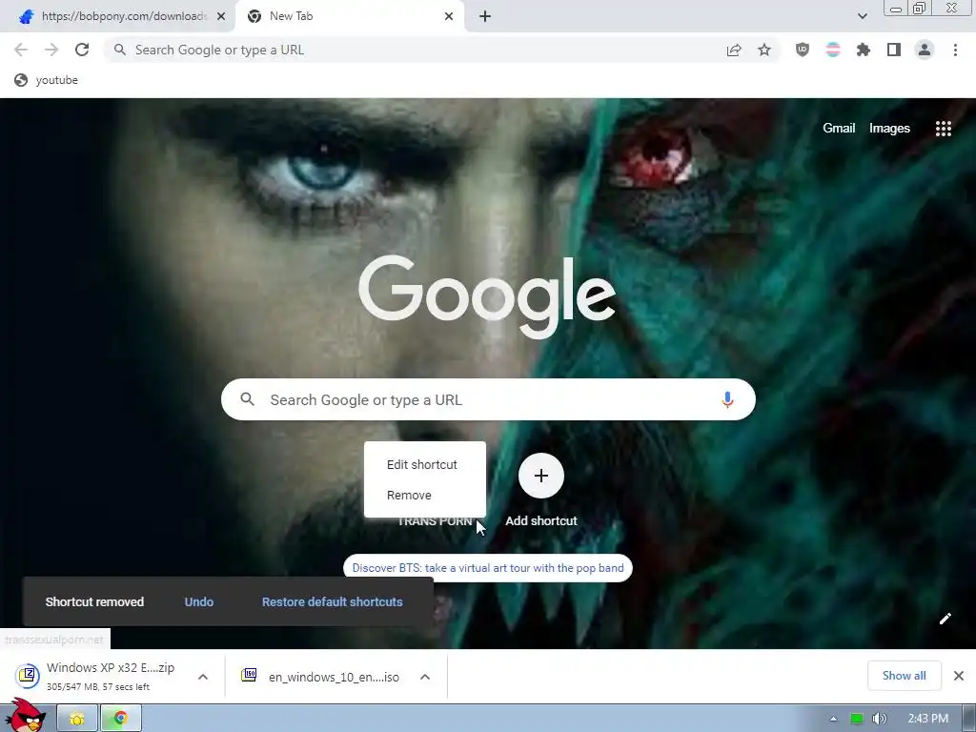Open the youtube bookmark
The width and height of the screenshot is (976, 732).
tap(46, 80)
